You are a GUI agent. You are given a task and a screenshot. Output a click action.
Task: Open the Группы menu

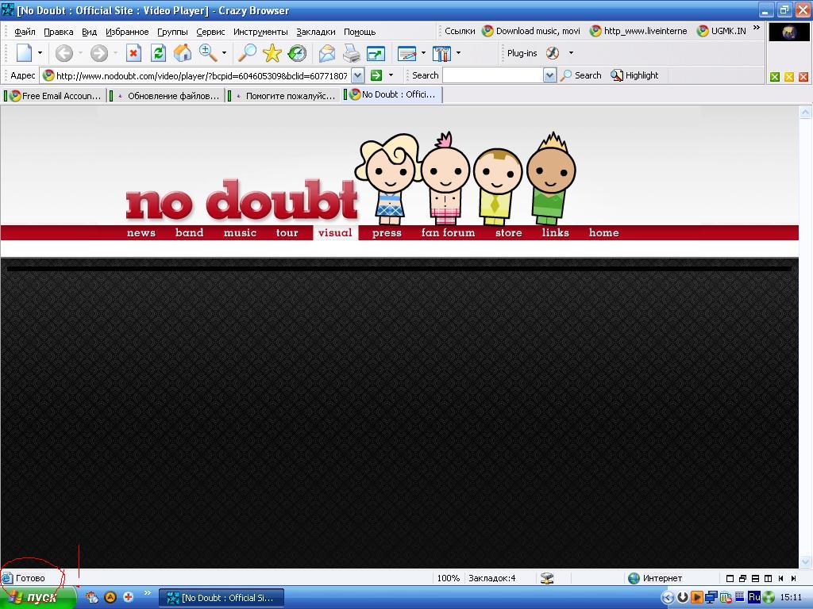coord(172,32)
